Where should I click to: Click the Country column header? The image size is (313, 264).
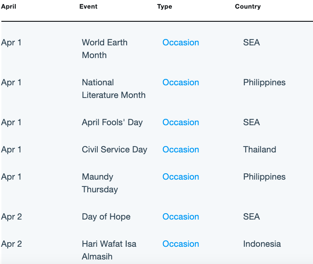tap(248, 6)
